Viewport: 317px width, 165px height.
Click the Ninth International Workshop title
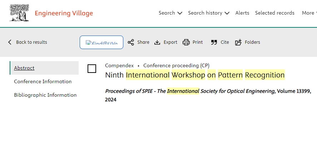(x=195, y=75)
